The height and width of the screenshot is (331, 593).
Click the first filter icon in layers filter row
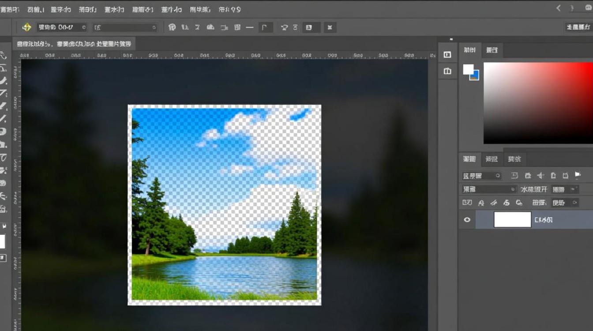[x=514, y=176]
